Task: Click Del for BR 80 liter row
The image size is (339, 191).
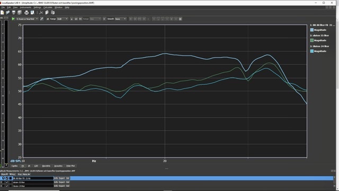Action: coord(68,178)
